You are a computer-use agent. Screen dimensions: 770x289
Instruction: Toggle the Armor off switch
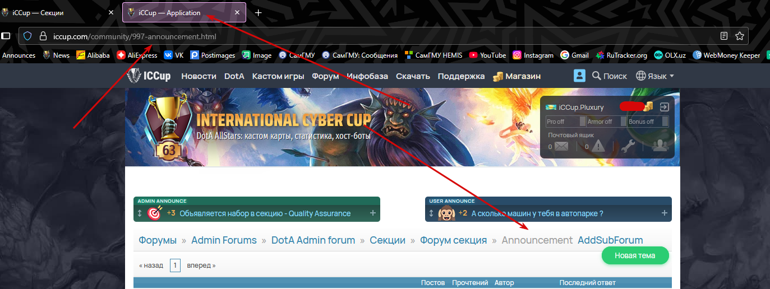(x=606, y=122)
